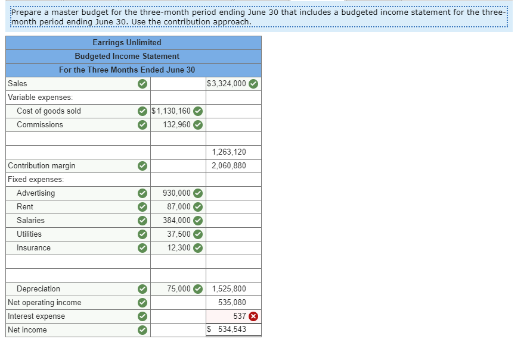Select the Salaries amount field 384,000
530x342 pixels.
click(x=178, y=221)
